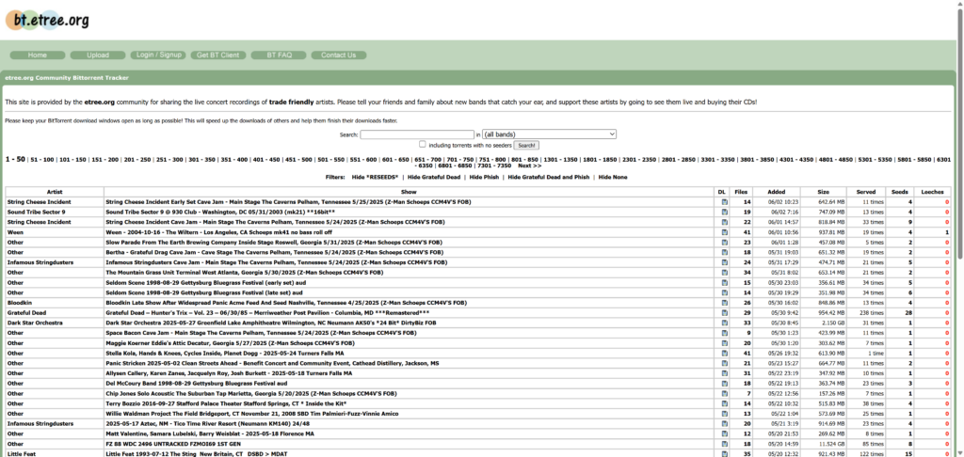Download the 2025-05-17 Aztec NM torrent icon

tap(724, 424)
